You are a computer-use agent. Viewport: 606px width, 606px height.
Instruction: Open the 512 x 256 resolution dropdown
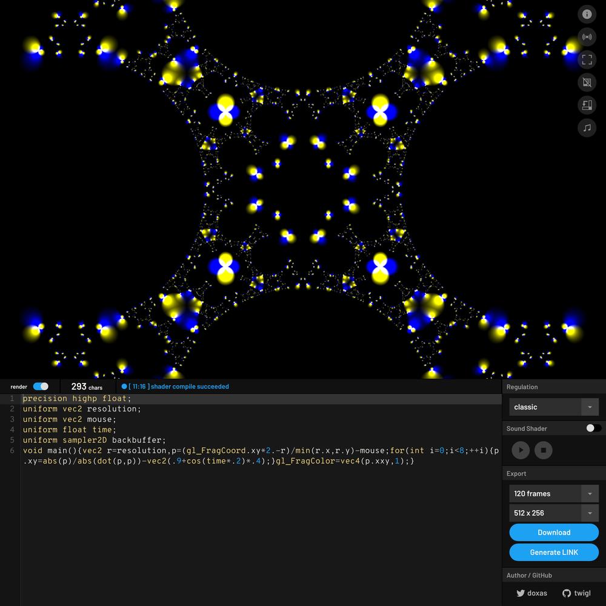pyautogui.click(x=554, y=513)
